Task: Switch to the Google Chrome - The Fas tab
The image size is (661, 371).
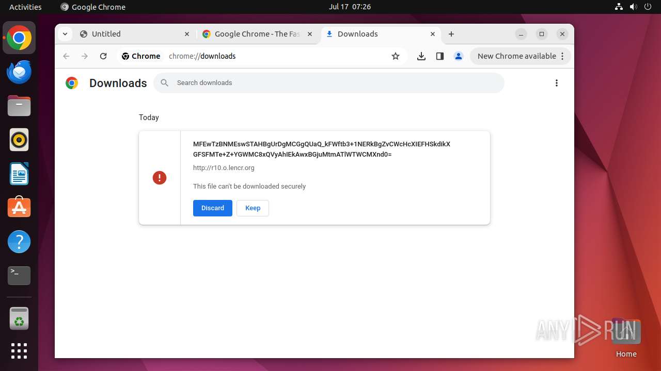Action: 258,34
